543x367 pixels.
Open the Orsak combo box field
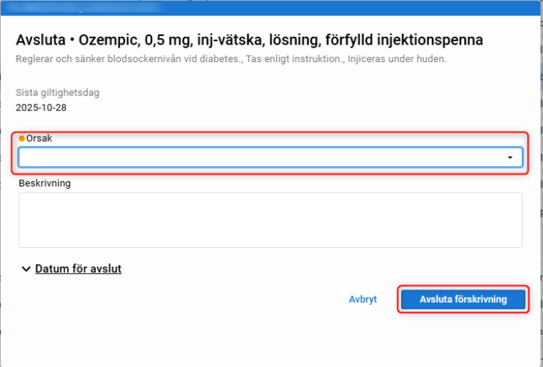coord(263,157)
